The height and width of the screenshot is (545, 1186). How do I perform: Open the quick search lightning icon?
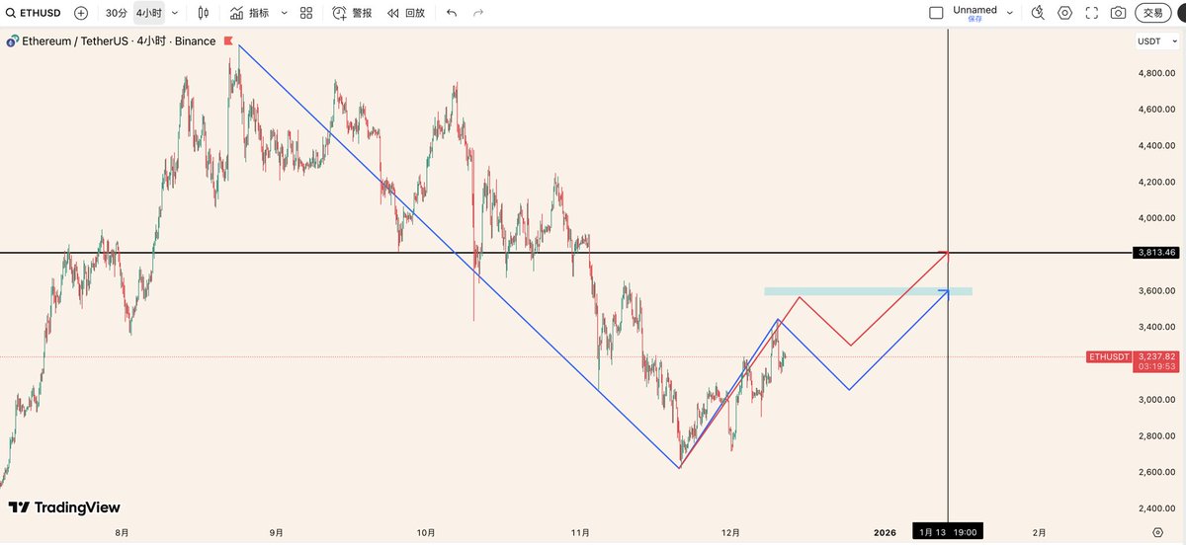point(1038,13)
